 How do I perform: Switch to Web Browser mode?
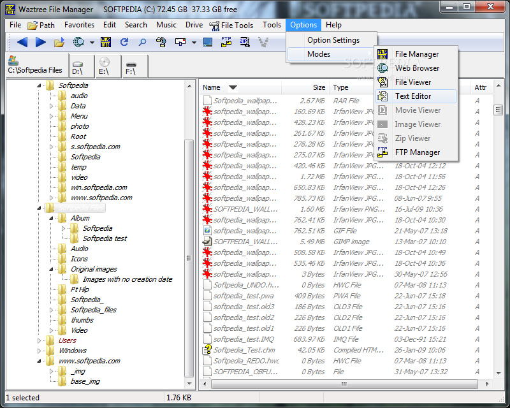(416, 68)
